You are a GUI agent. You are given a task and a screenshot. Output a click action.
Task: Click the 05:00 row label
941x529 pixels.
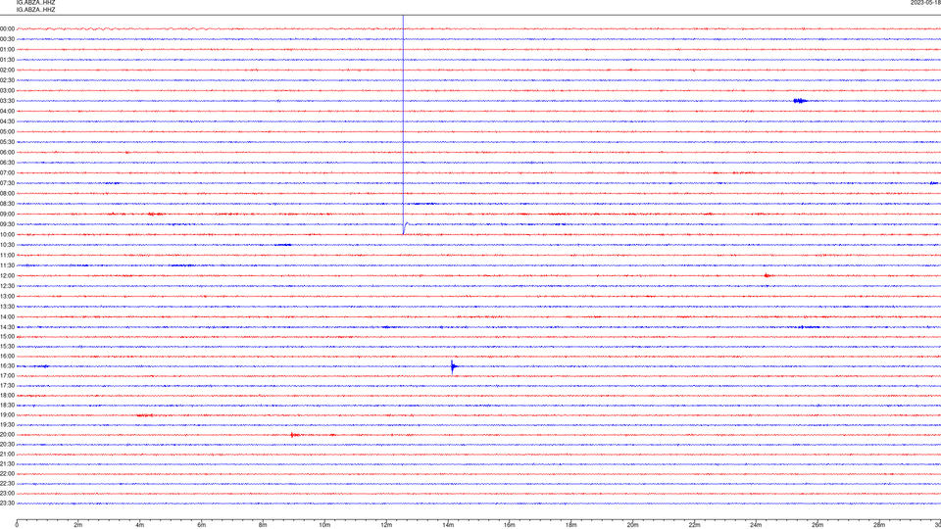pyautogui.click(x=7, y=131)
